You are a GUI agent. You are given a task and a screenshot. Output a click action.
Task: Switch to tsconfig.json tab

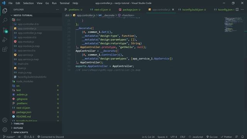[x=224, y=10]
